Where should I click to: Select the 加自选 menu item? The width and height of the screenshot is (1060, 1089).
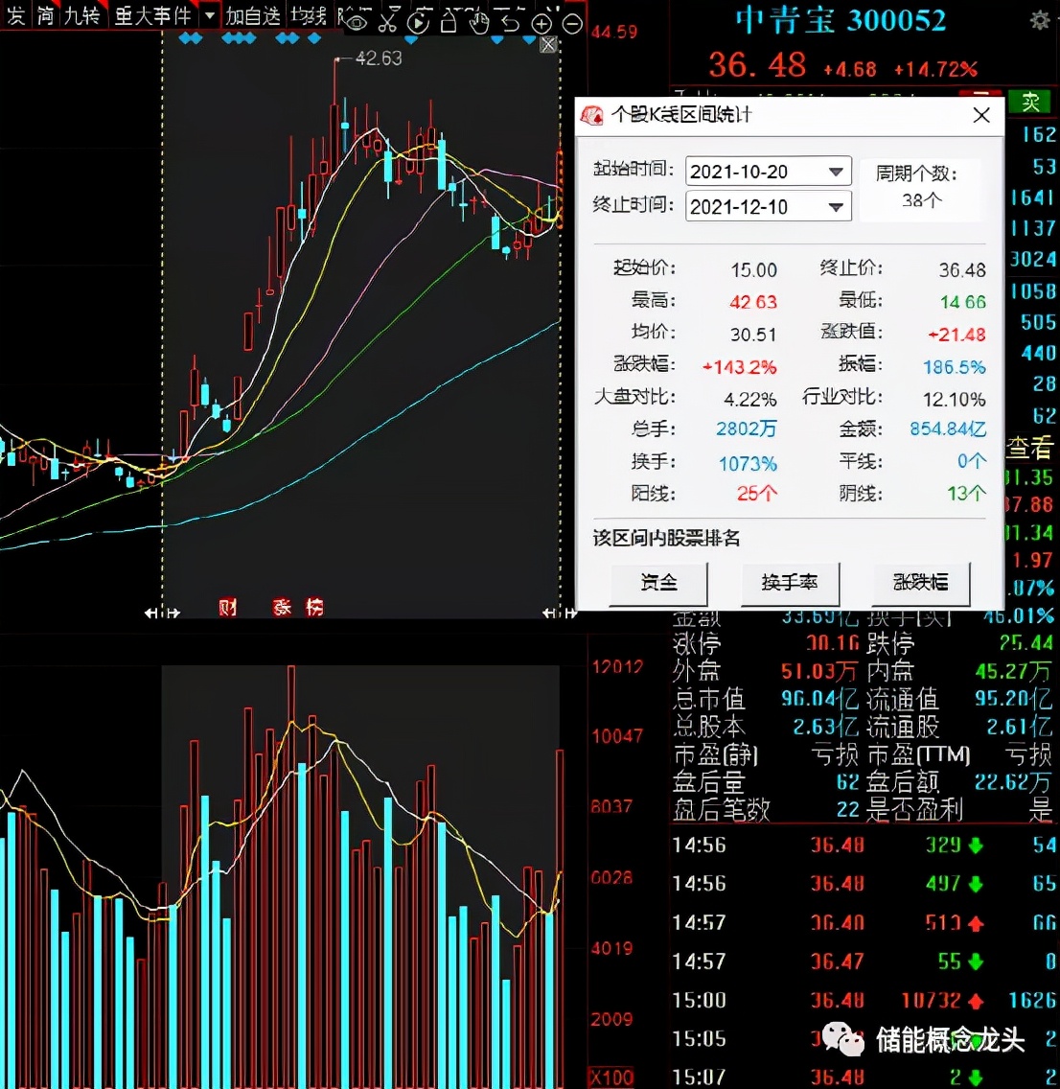pos(253,16)
